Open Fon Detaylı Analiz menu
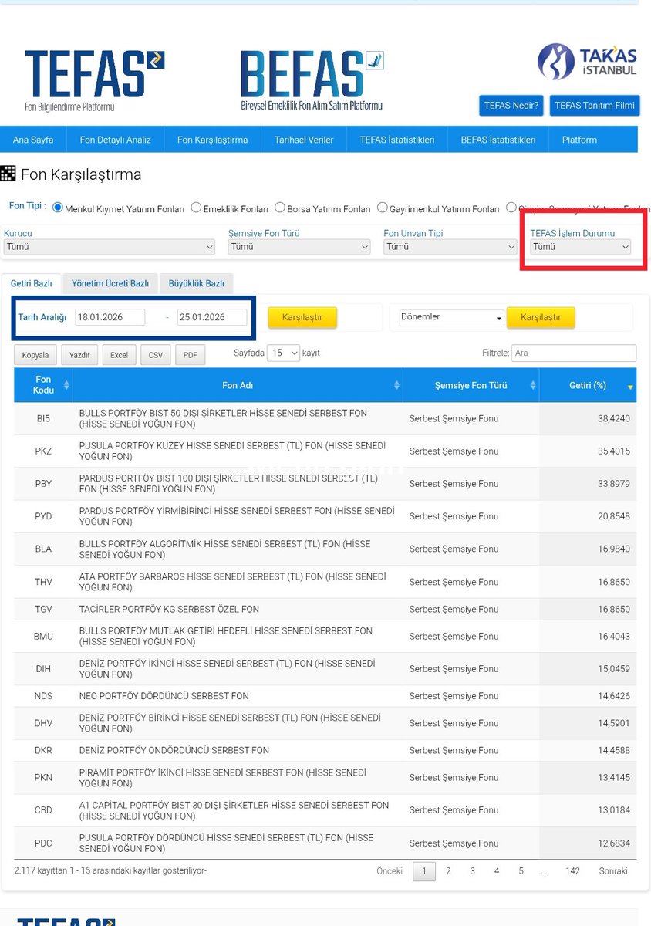Image resolution: width=651 pixels, height=926 pixels. (x=116, y=140)
